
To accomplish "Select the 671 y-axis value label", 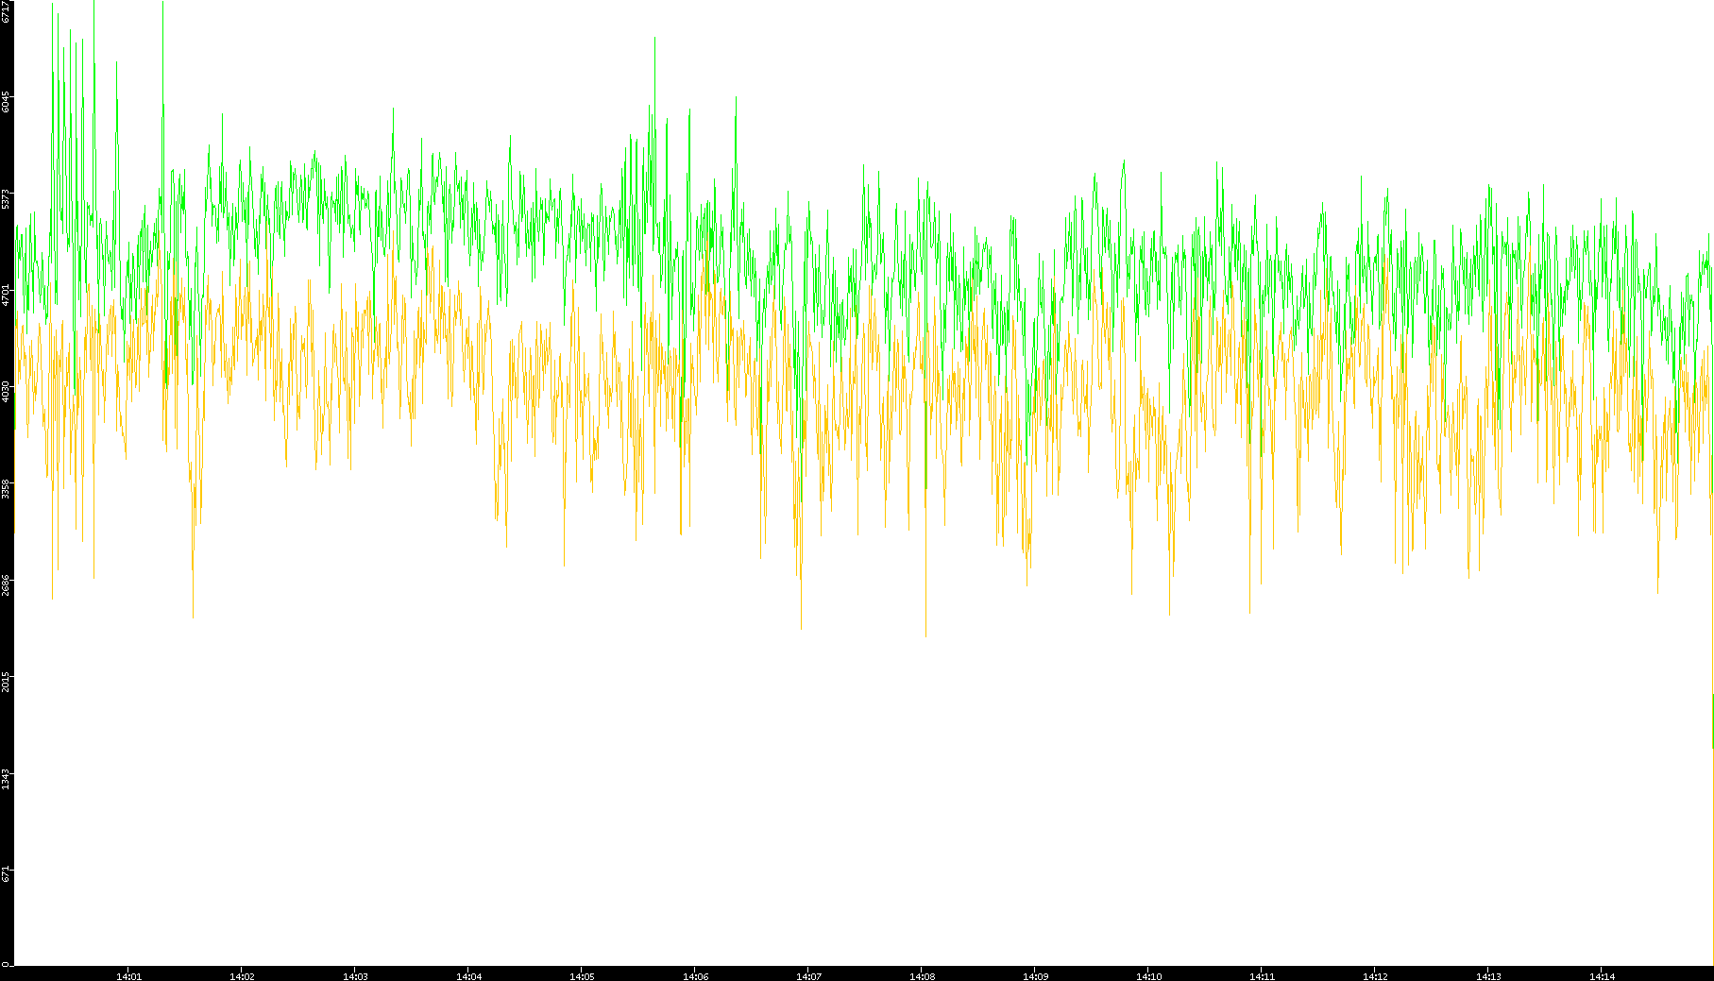I will coord(7,873).
